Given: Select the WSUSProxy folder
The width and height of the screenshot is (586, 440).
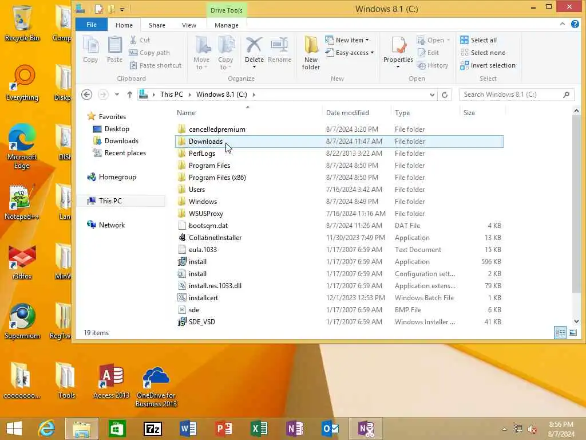Looking at the screenshot, I should (x=339, y=214).
